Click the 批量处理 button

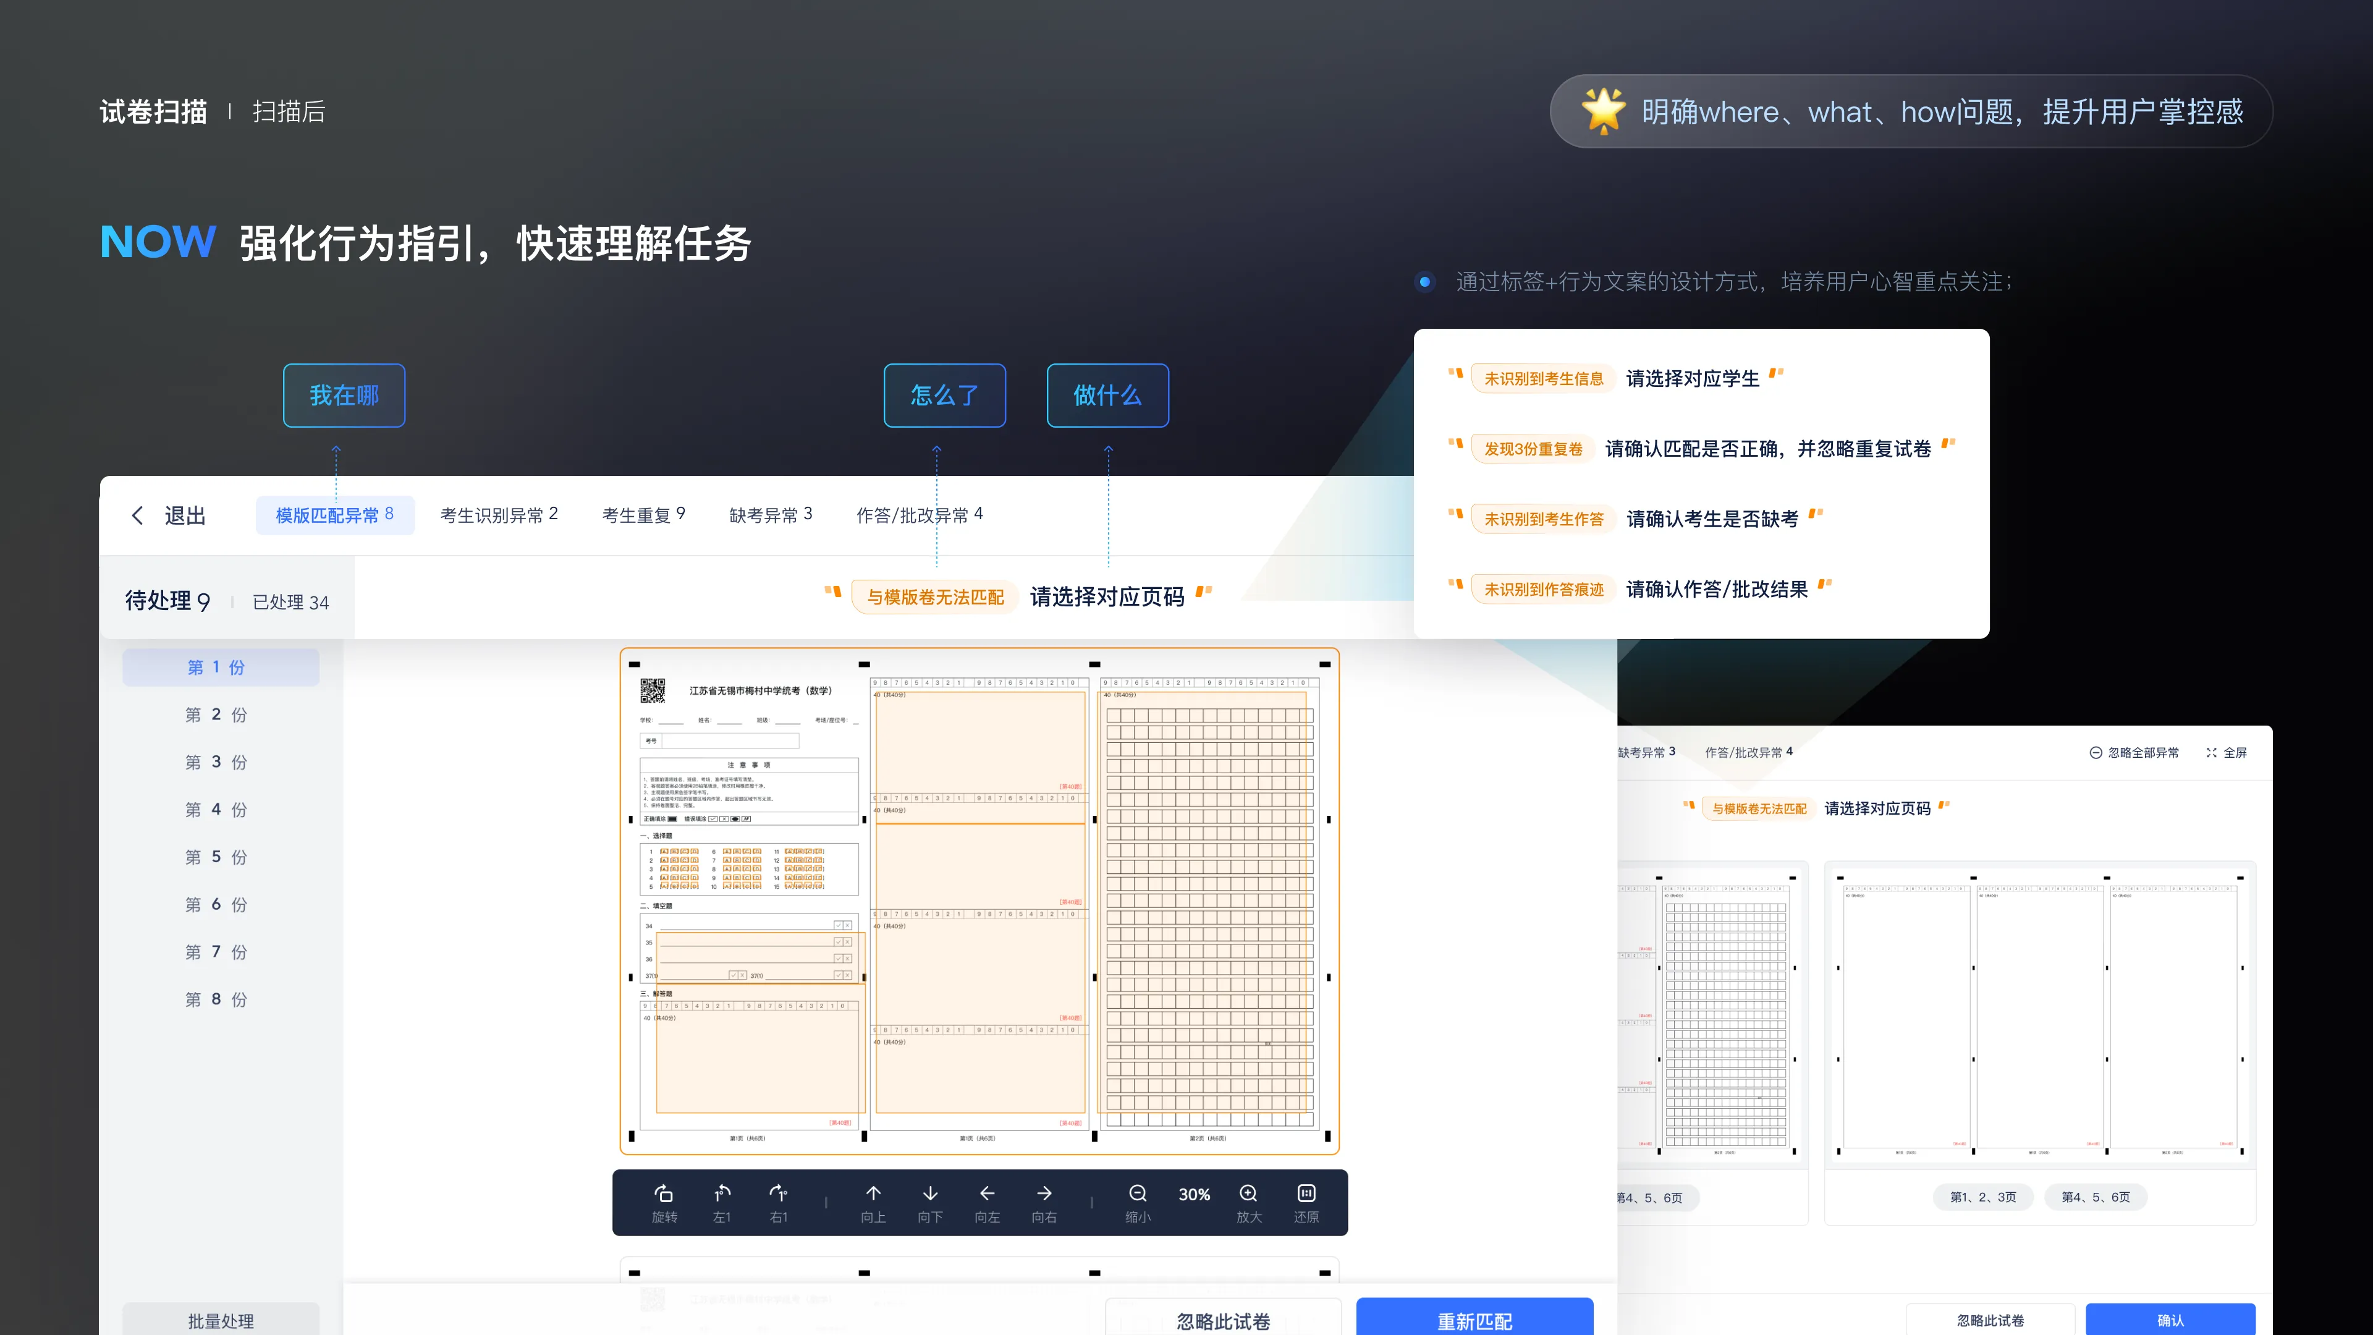click(221, 1320)
